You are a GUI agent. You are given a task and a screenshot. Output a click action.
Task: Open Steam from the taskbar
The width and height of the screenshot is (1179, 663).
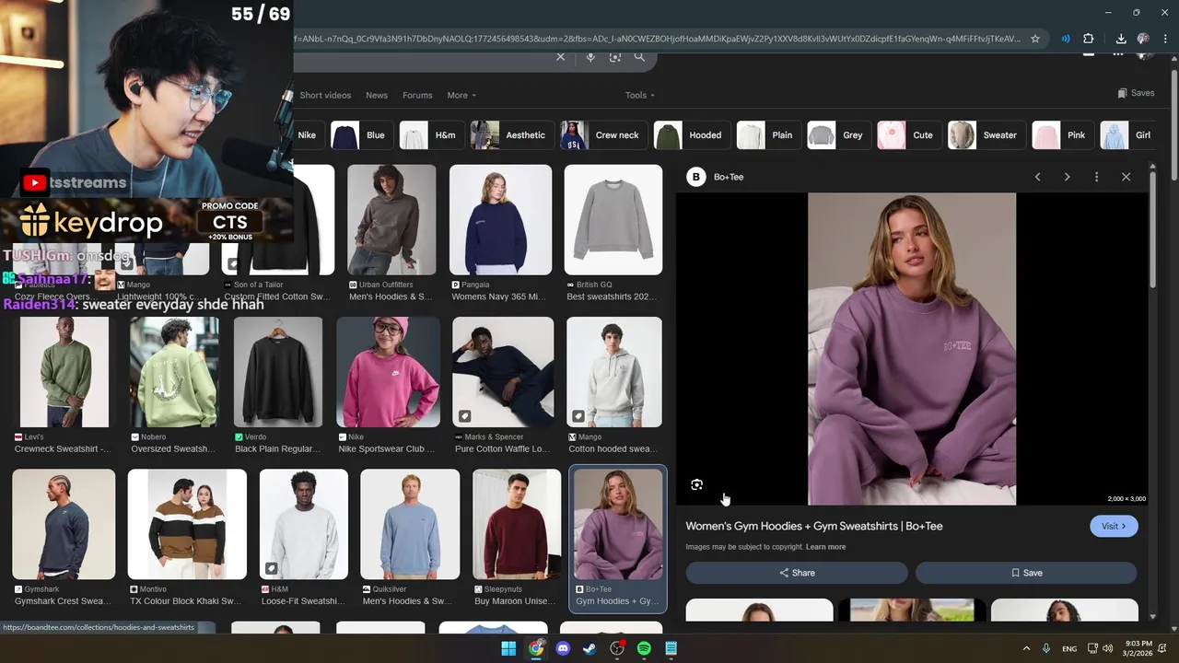click(589, 648)
